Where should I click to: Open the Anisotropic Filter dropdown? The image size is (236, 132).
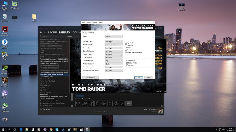[x=114, y=45]
